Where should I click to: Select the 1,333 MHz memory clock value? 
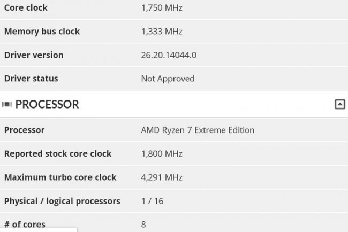click(162, 32)
